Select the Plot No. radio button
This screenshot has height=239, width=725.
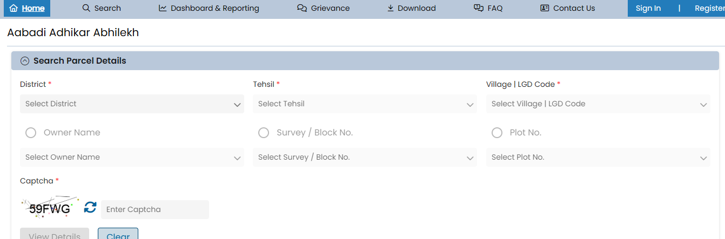[497, 133]
